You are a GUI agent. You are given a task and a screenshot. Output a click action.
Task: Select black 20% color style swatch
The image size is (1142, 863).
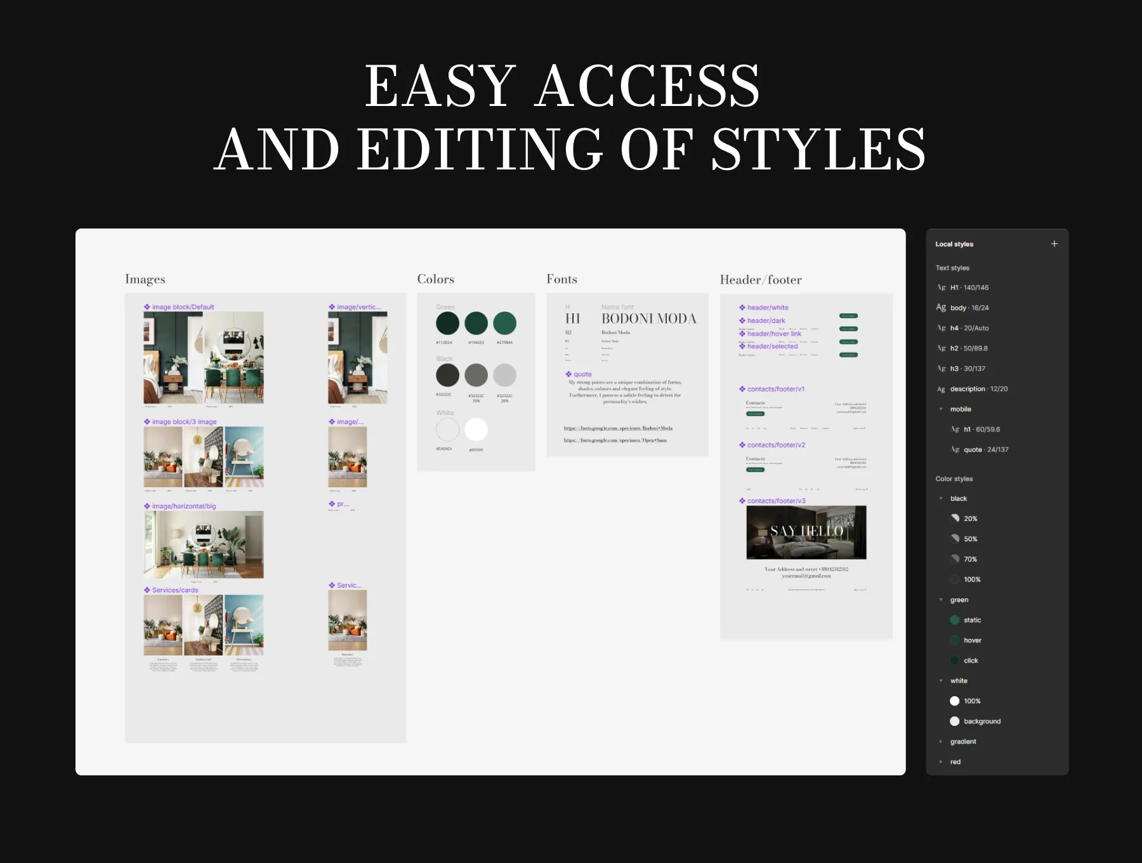tap(955, 519)
